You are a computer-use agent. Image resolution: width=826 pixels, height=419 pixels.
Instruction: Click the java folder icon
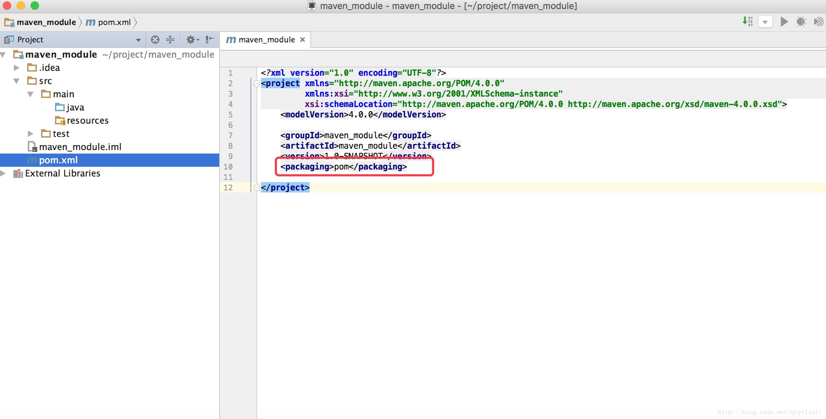(x=60, y=107)
